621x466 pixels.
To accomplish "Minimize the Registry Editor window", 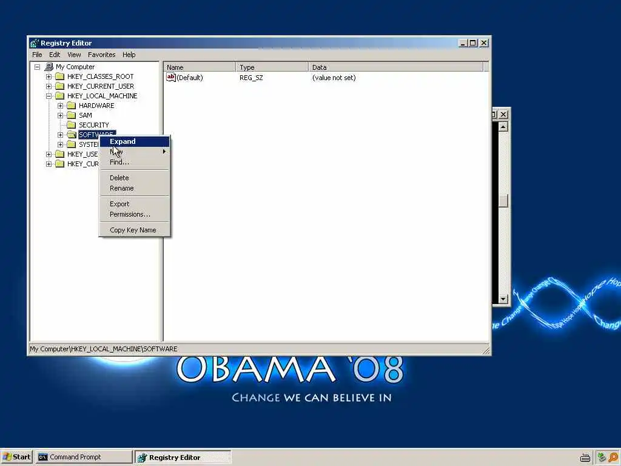I will click(463, 43).
